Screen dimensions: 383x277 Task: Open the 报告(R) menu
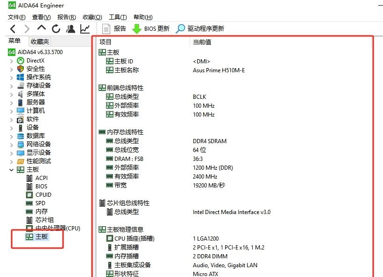66,17
